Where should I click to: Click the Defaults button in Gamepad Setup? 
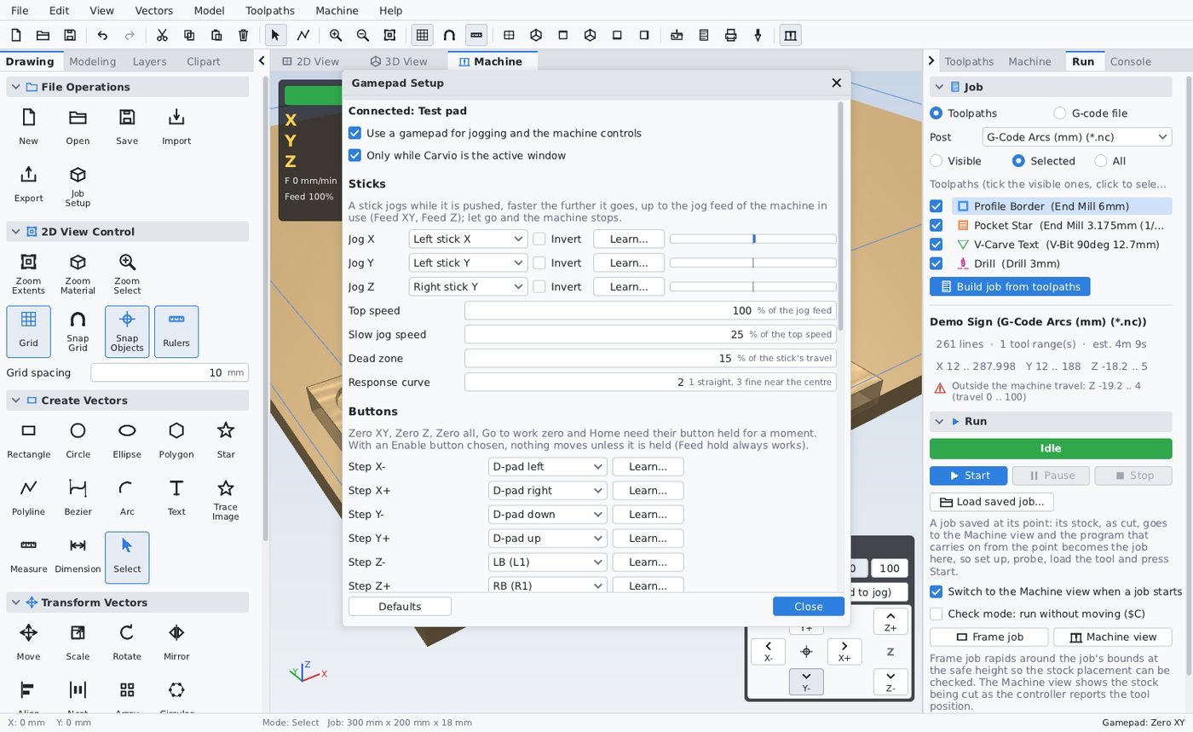click(x=400, y=606)
